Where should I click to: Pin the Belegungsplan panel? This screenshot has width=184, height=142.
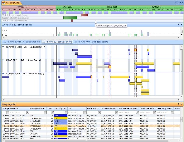pyautogui.click(x=179, y=104)
